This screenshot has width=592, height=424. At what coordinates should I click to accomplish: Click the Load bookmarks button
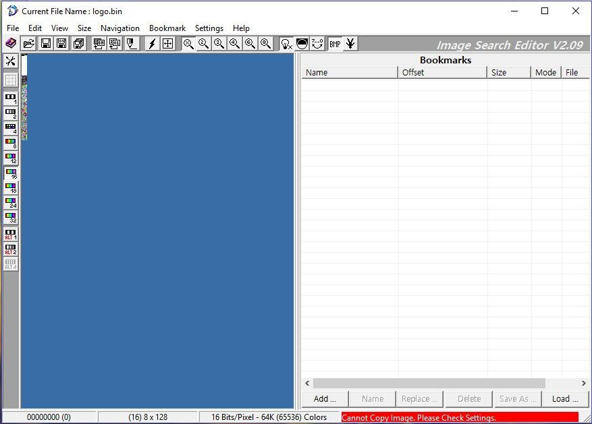point(565,399)
